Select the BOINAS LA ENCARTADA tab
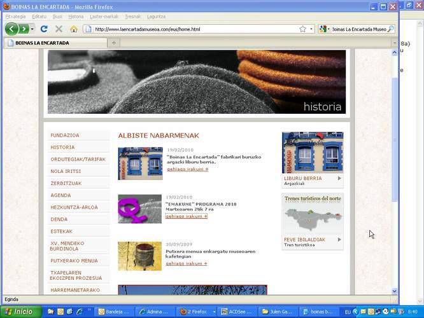Viewport: 424px width, 318px height. click(55, 43)
